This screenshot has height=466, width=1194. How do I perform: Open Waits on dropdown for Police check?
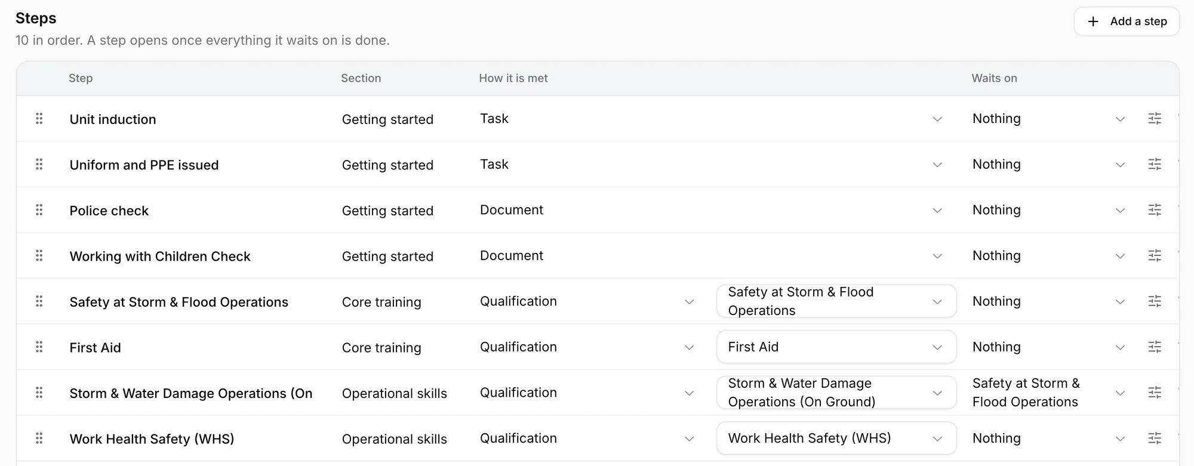1049,210
